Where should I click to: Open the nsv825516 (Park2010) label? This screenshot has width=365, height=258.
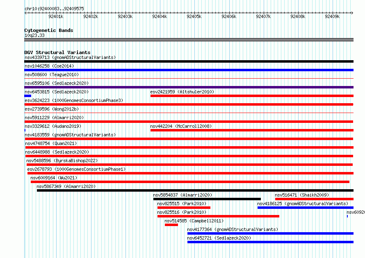pyautogui.click(x=182, y=212)
